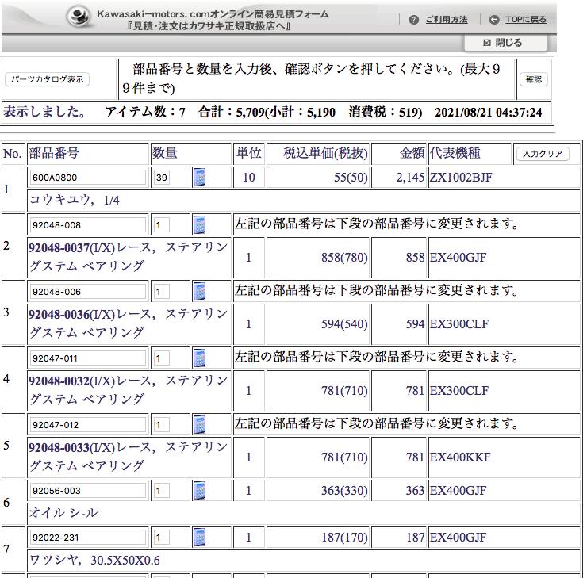Select quantity field in row 92048-006
587x578 pixels.
click(x=162, y=292)
